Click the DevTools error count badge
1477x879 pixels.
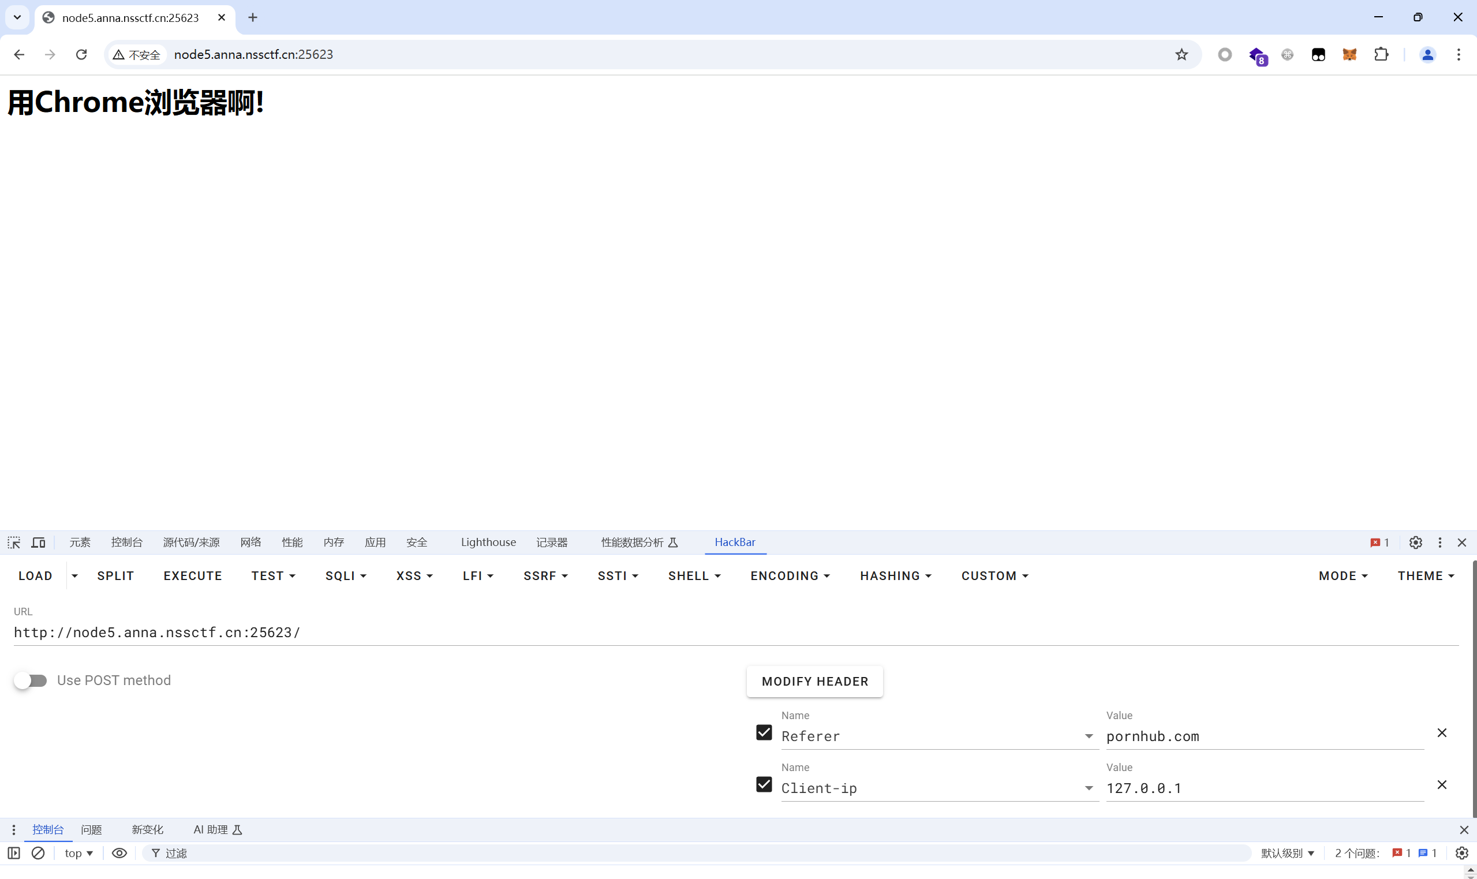1379,542
